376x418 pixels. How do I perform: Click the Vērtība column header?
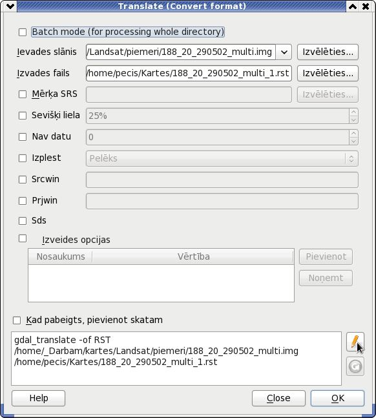click(x=193, y=256)
